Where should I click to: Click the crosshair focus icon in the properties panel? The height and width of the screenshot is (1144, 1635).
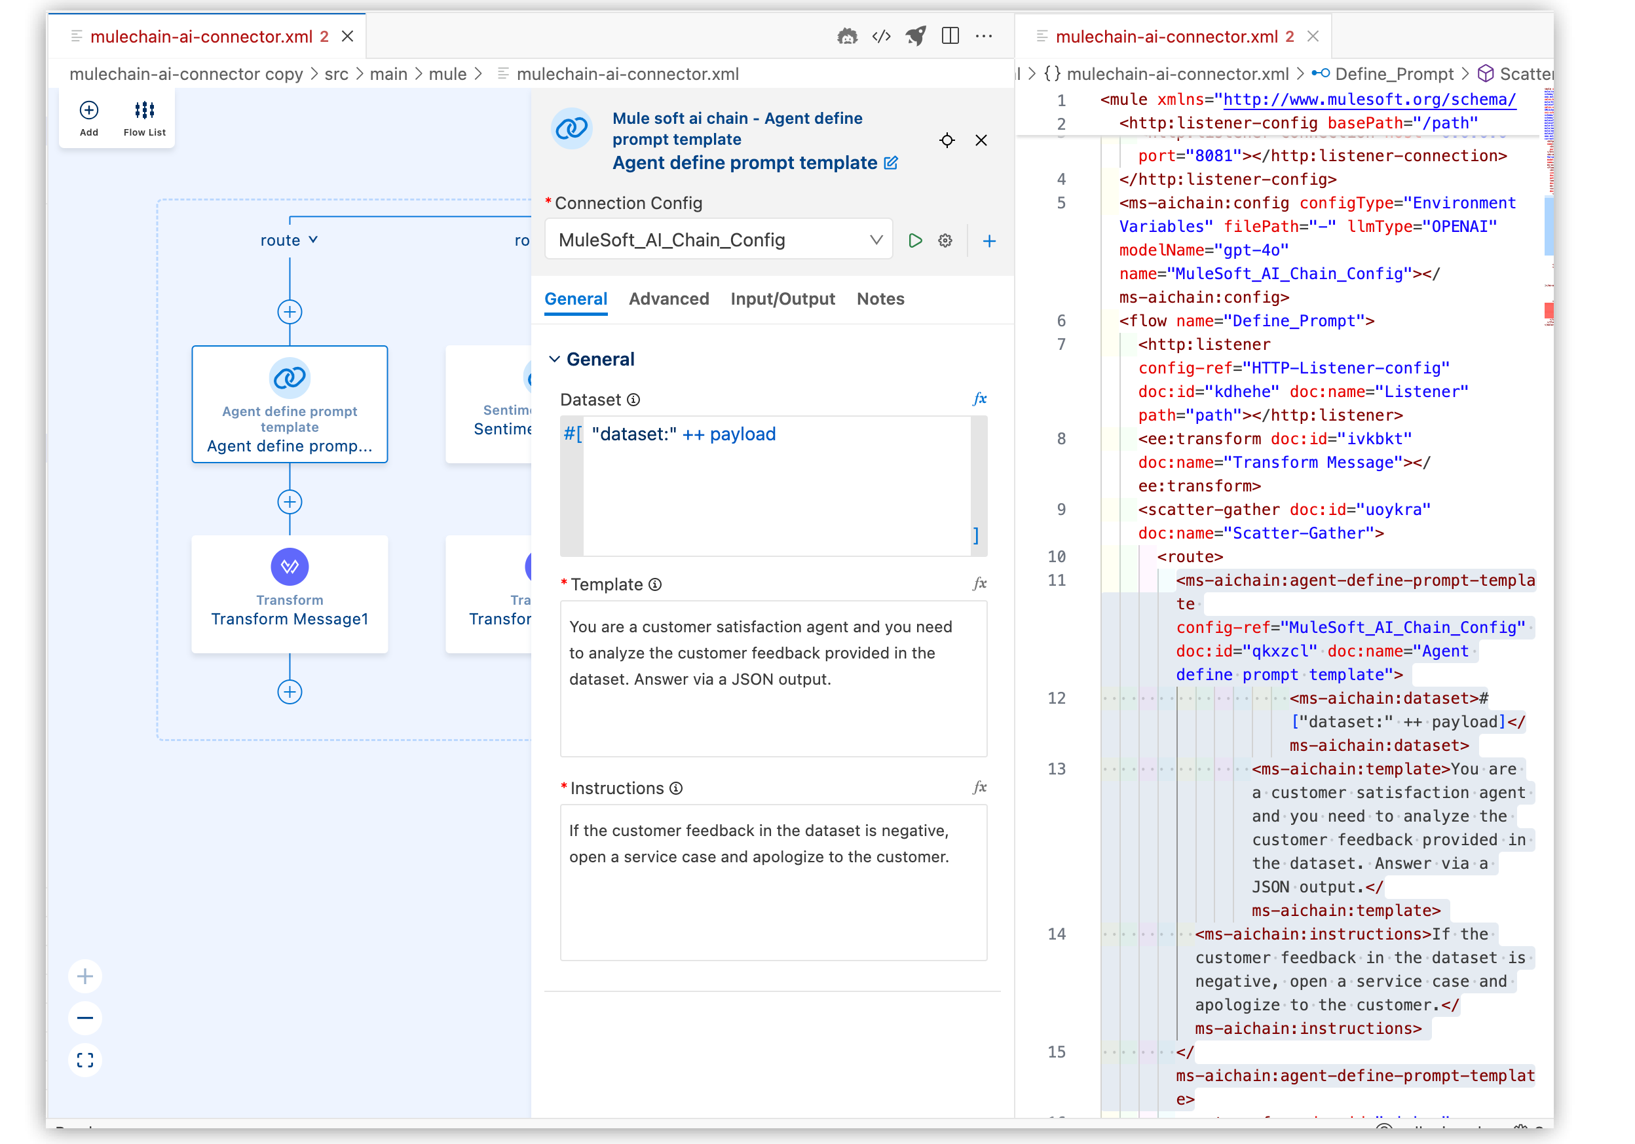click(x=947, y=140)
